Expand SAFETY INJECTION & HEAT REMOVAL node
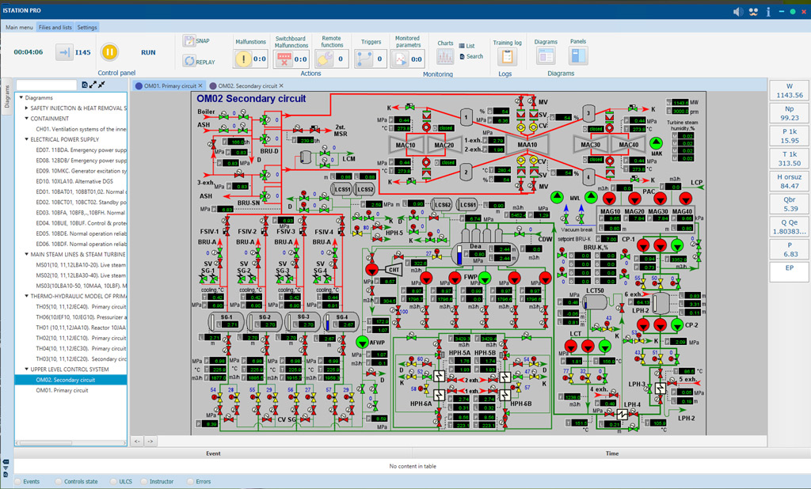 pos(26,108)
